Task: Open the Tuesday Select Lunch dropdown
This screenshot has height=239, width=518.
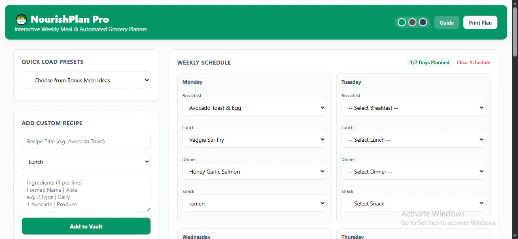Action: (x=413, y=140)
